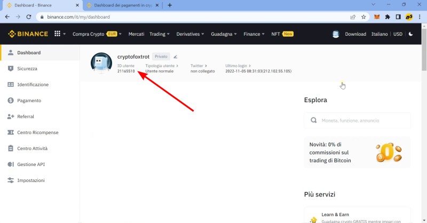Open browser extensions puzzle icon

click(x=388, y=17)
